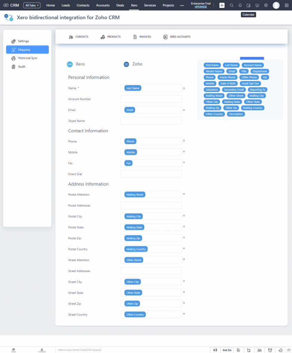The width and height of the screenshot is (292, 353).
Task: Click the plus Create New icon
Action: [x=222, y=6]
